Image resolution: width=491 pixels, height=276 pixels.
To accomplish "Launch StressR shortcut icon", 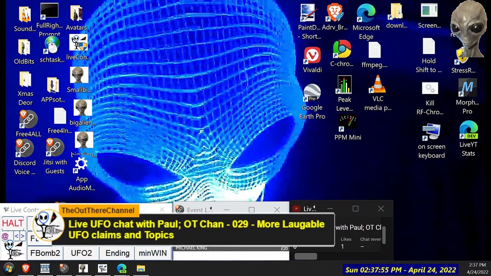I will point(463,61).
